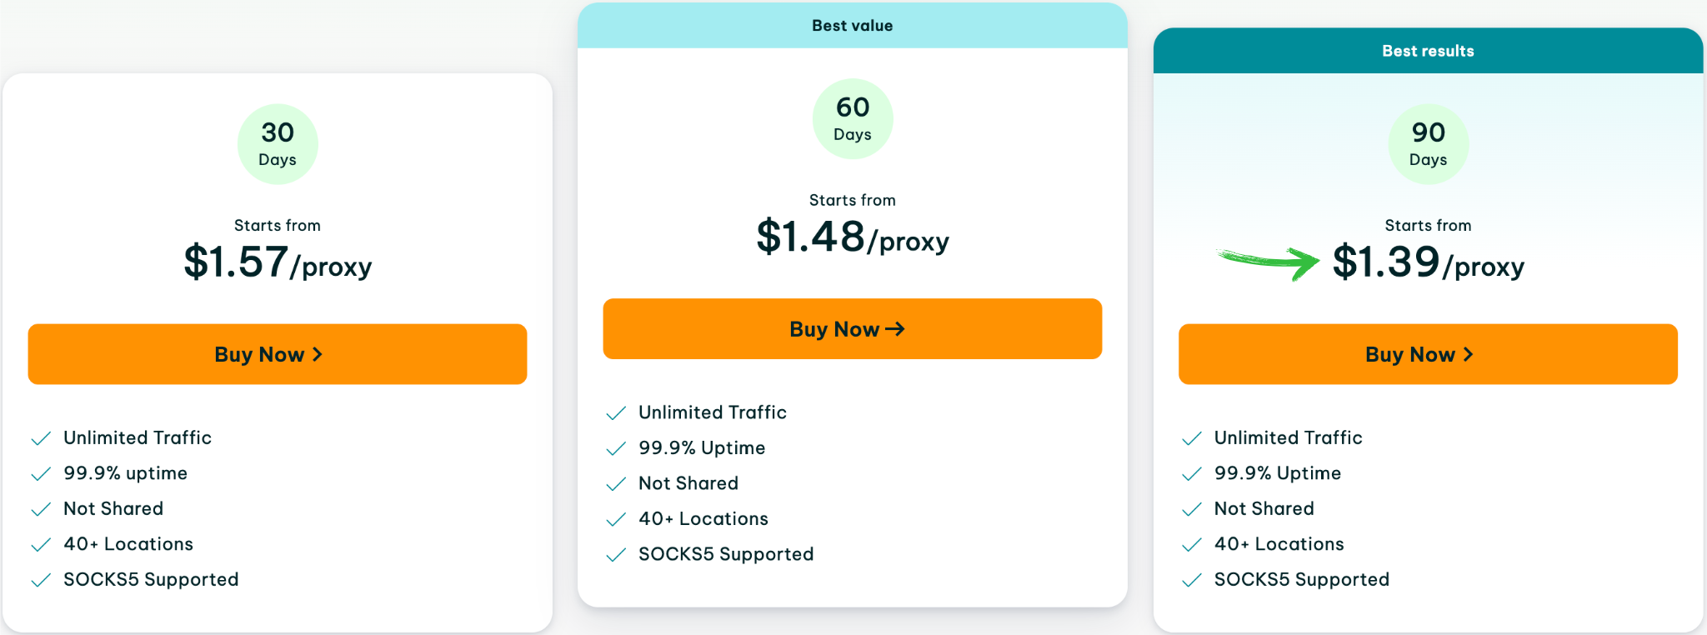
Task: Click Buy Now for the 90 Days plan
Action: pos(1428,354)
